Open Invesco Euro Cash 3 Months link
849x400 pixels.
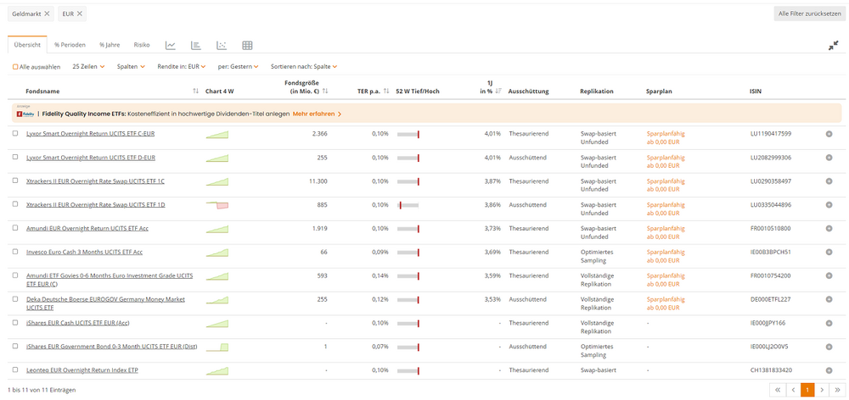(x=84, y=252)
